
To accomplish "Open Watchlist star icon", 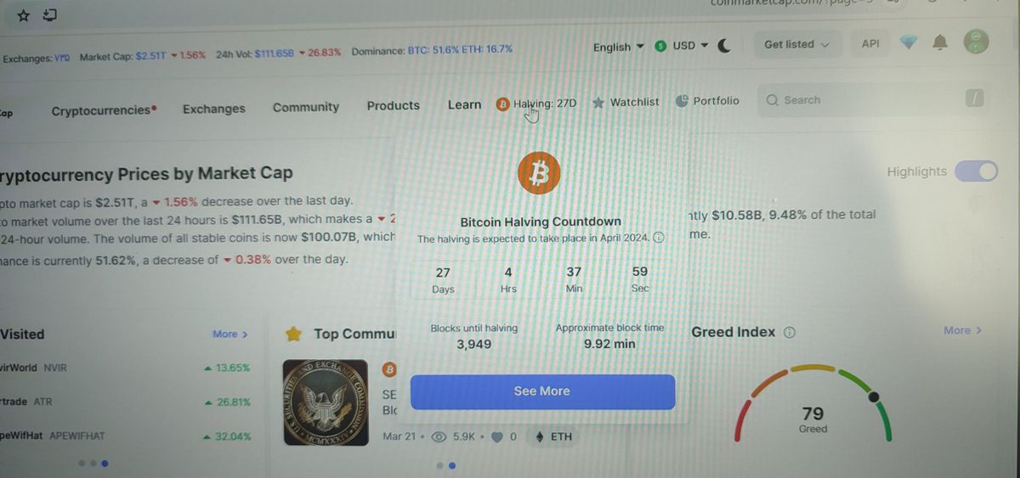I will pos(598,102).
